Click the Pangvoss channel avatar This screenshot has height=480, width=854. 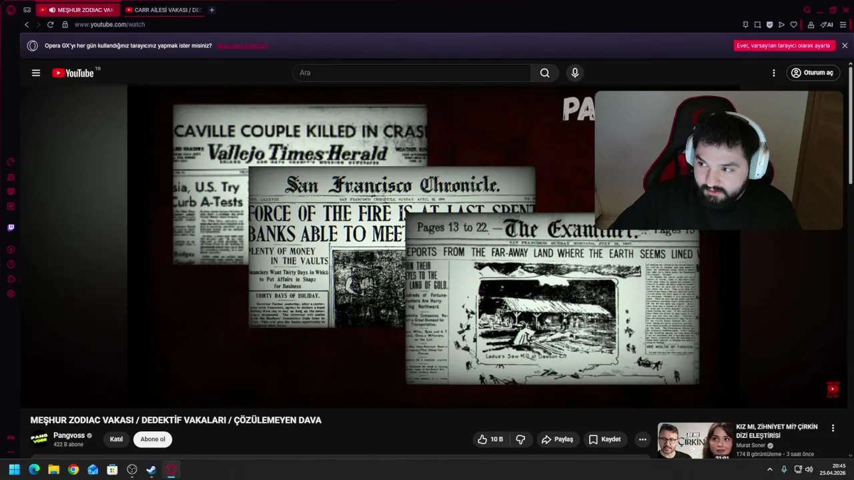tap(39, 439)
